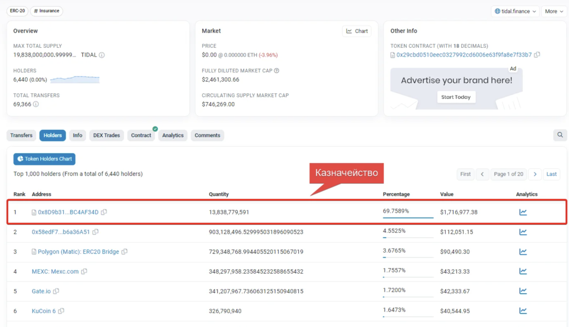The image size is (569, 327).
Task: Open analytics chart for rank 2 holder
Action: point(523,232)
